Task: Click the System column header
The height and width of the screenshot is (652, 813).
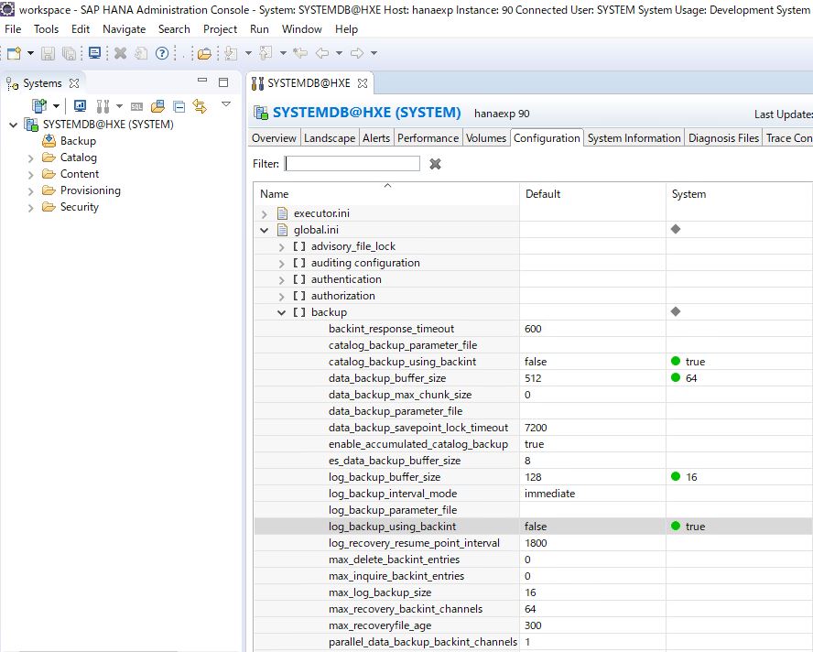Action: 740,193
